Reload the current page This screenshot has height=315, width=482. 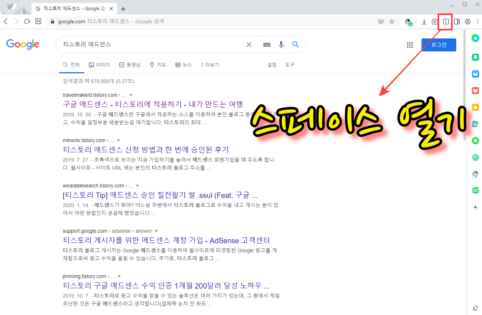click(x=27, y=21)
